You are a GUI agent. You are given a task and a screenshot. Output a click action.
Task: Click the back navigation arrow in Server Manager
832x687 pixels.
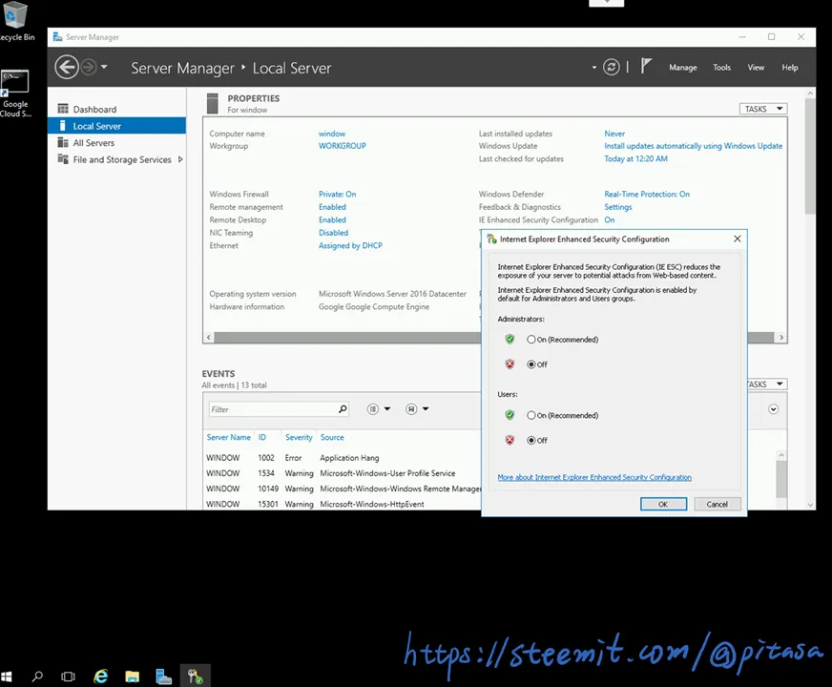[x=67, y=68]
